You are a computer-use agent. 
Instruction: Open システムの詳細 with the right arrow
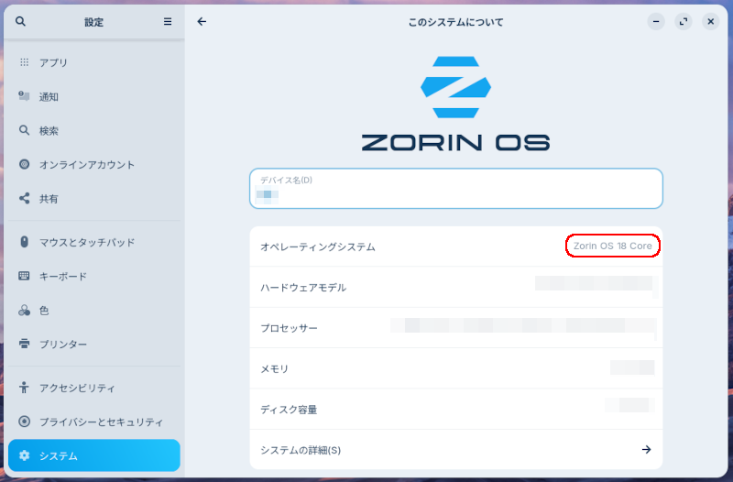pyautogui.click(x=646, y=450)
